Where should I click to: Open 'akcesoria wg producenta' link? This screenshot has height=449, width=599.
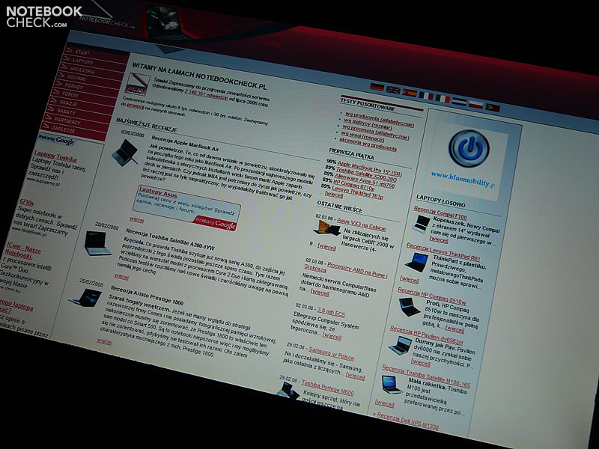(368, 144)
